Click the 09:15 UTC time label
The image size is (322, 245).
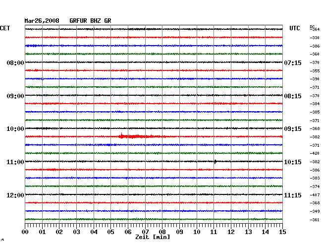click(x=293, y=129)
